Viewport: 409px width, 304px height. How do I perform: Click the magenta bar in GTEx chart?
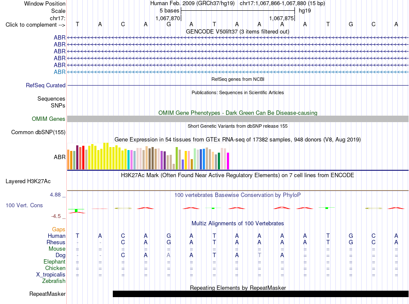coord(228,161)
